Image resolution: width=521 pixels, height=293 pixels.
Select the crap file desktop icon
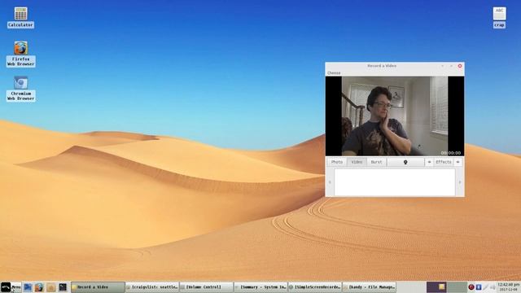[499, 18]
